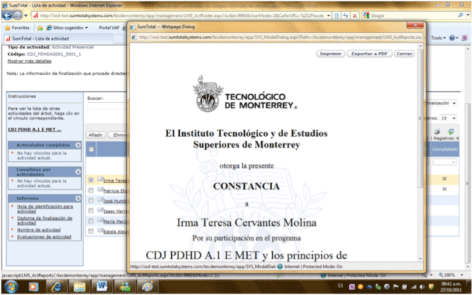Open the address bar URL history dropdown

[x=328, y=15]
